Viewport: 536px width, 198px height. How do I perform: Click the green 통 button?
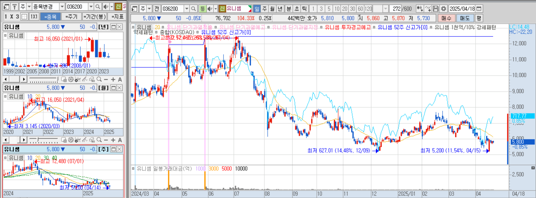pyautogui.click(x=203, y=9)
